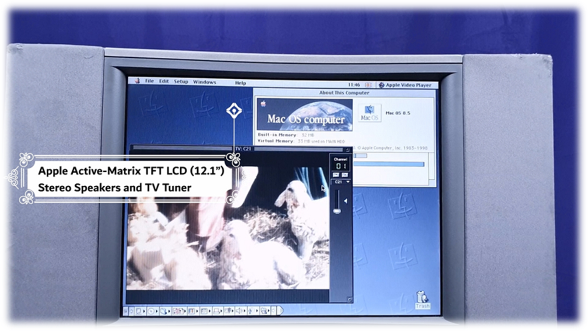The height and width of the screenshot is (331, 588).
Task: Click the Trash icon on desktop
Action: coord(422,300)
